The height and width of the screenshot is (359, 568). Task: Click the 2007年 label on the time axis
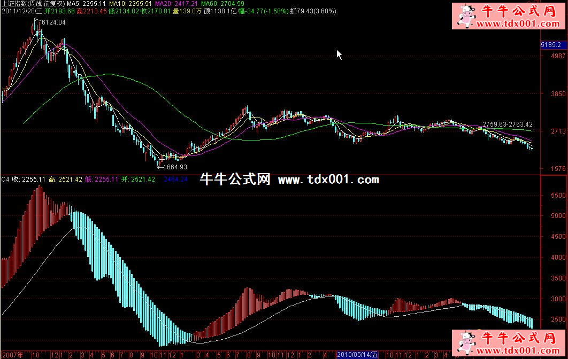click(x=12, y=355)
